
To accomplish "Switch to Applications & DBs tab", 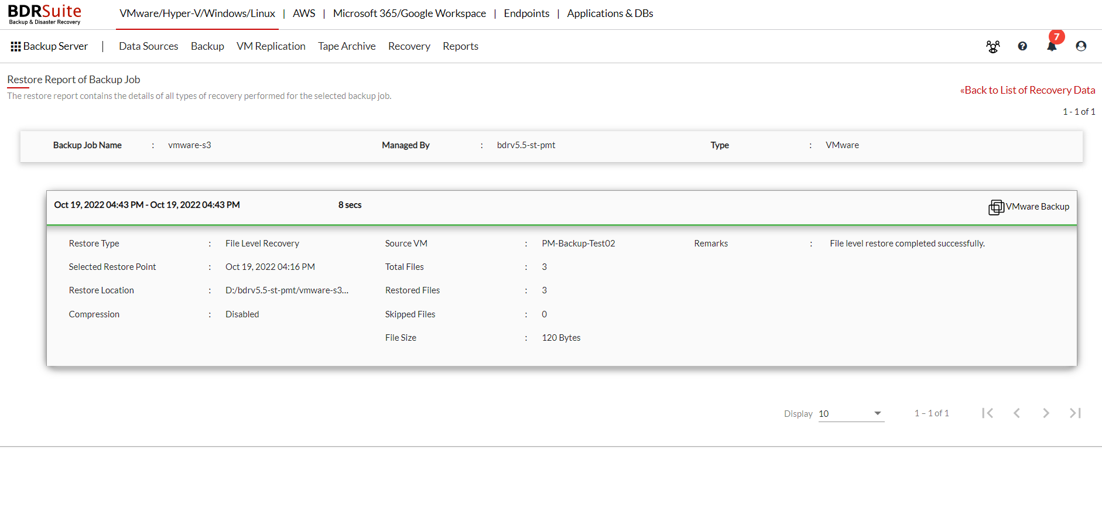I will (x=610, y=13).
